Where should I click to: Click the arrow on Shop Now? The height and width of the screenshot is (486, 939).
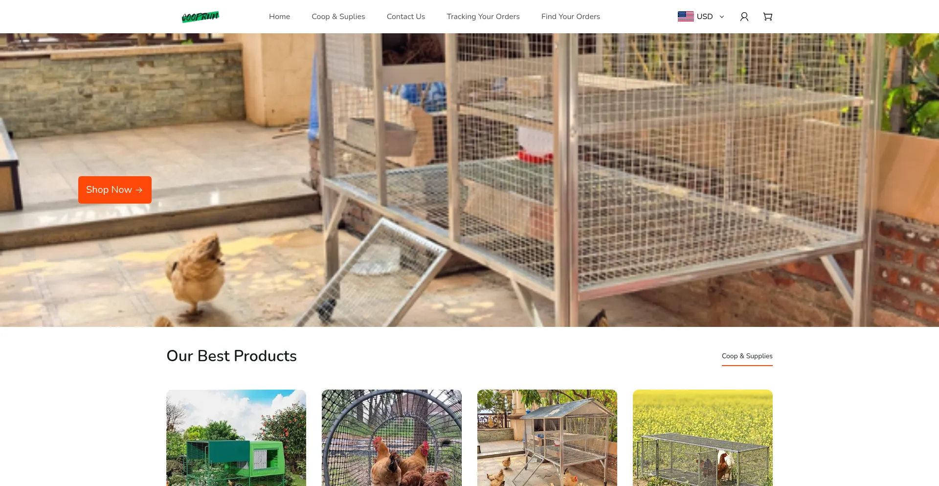pyautogui.click(x=139, y=190)
